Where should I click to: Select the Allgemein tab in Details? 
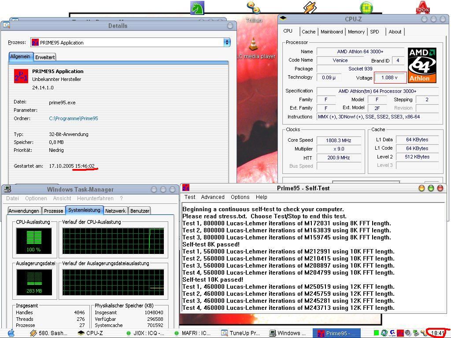tap(20, 56)
